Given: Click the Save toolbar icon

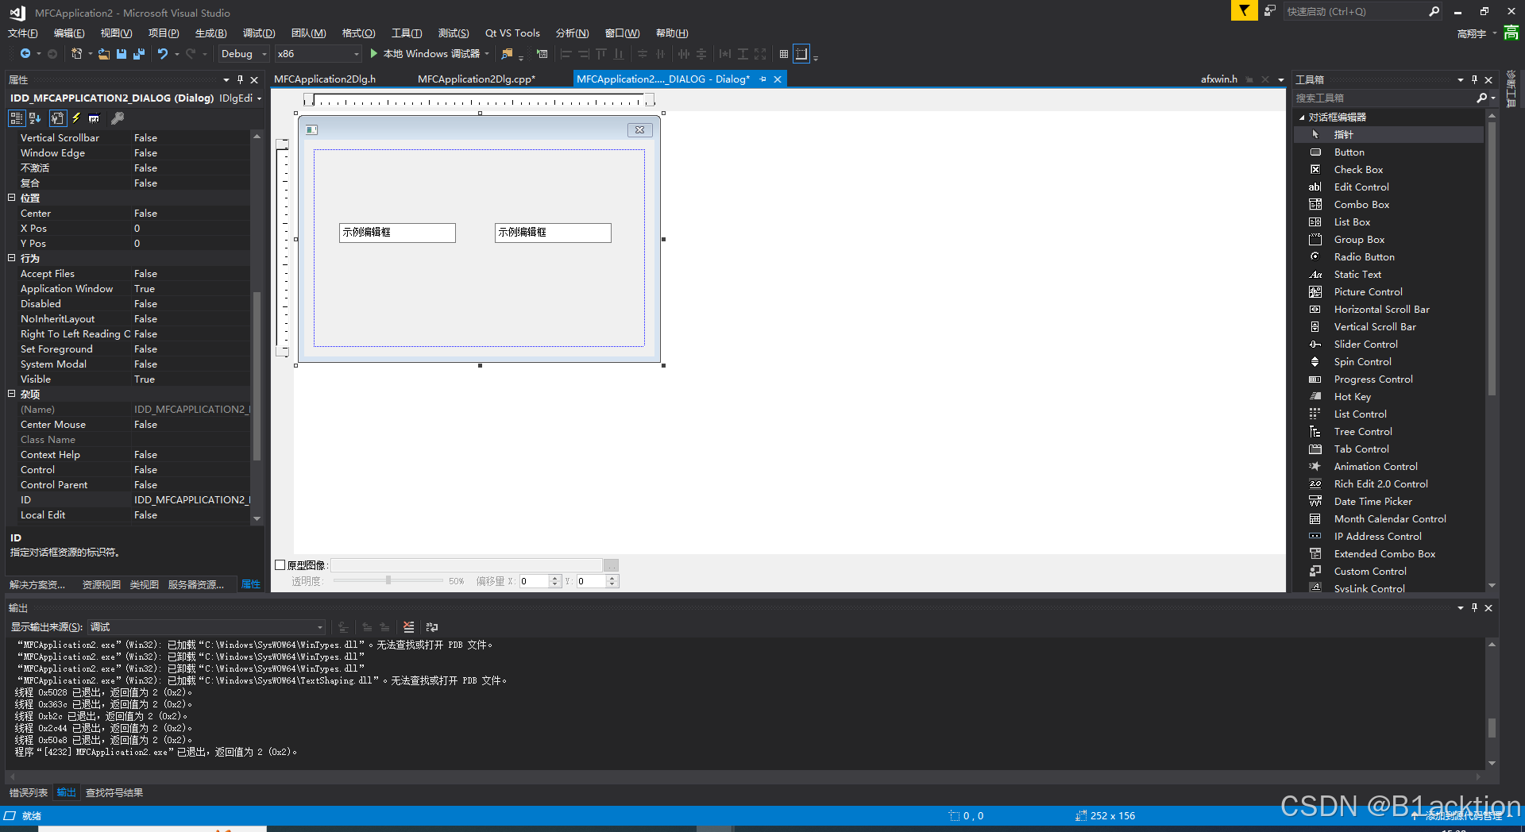Looking at the screenshot, I should [121, 53].
